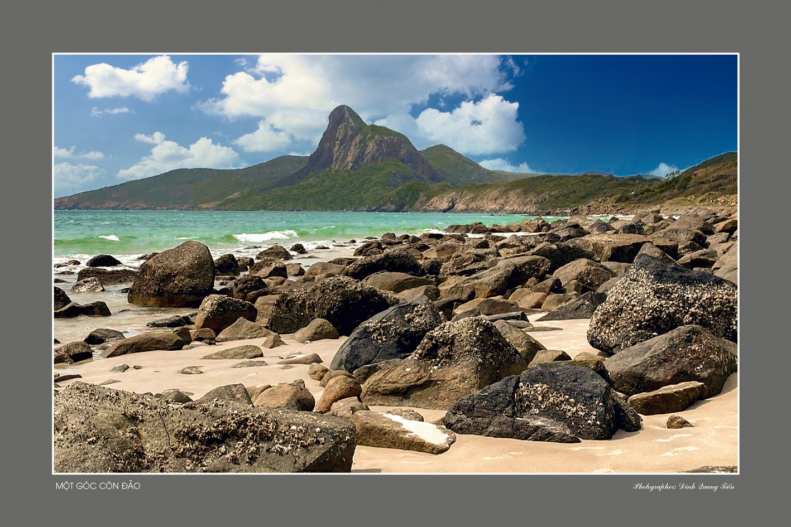Click the big boulder at the water's edge
791x527 pixels.
pos(173,274)
